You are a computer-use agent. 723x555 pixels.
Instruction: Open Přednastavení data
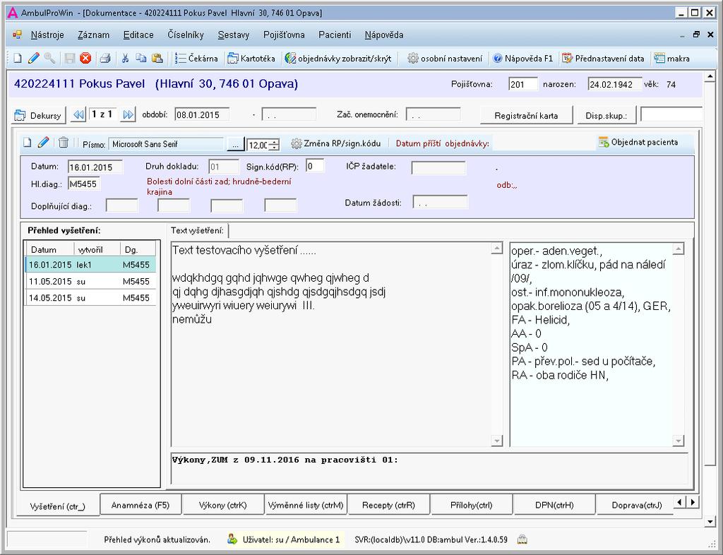tap(603, 59)
